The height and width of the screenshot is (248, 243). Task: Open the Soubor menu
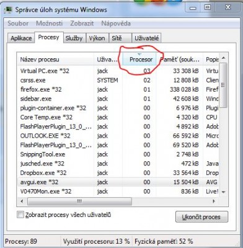[x=18, y=24]
